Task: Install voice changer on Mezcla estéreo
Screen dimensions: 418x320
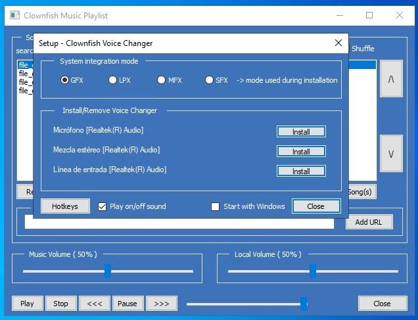Action: click(x=301, y=151)
